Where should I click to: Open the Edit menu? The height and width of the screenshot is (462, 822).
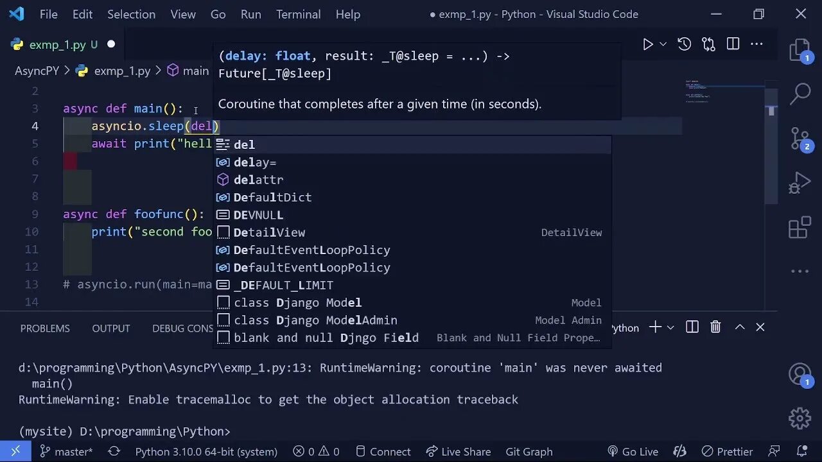[x=82, y=14]
